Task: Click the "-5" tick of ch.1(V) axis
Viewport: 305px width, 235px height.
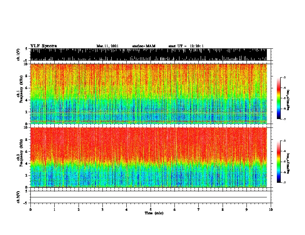Action: [x=26, y=61]
